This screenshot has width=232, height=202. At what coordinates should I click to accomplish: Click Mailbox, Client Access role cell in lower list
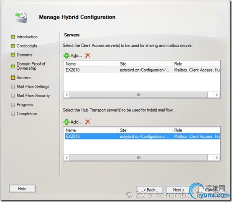point(197,136)
